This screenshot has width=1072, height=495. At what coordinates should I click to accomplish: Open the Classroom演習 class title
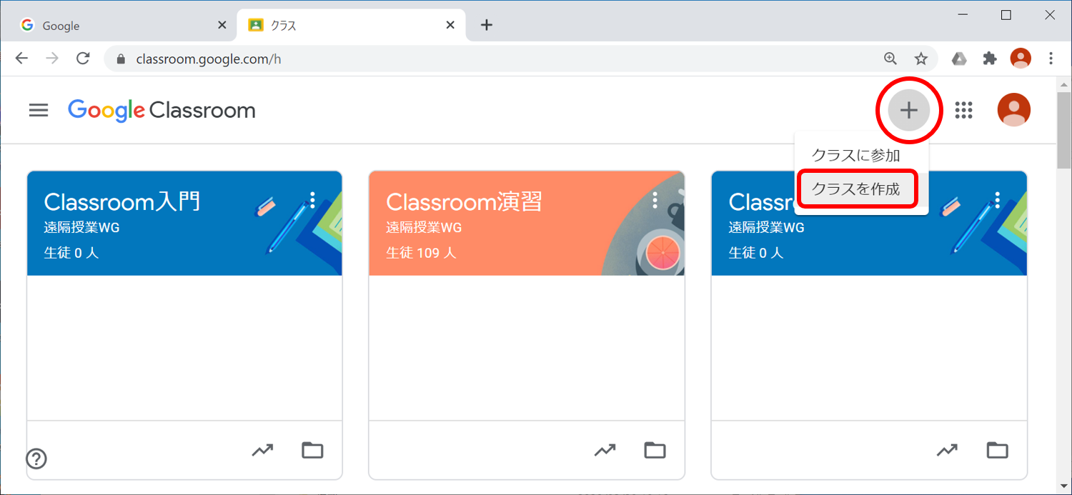pos(464,202)
